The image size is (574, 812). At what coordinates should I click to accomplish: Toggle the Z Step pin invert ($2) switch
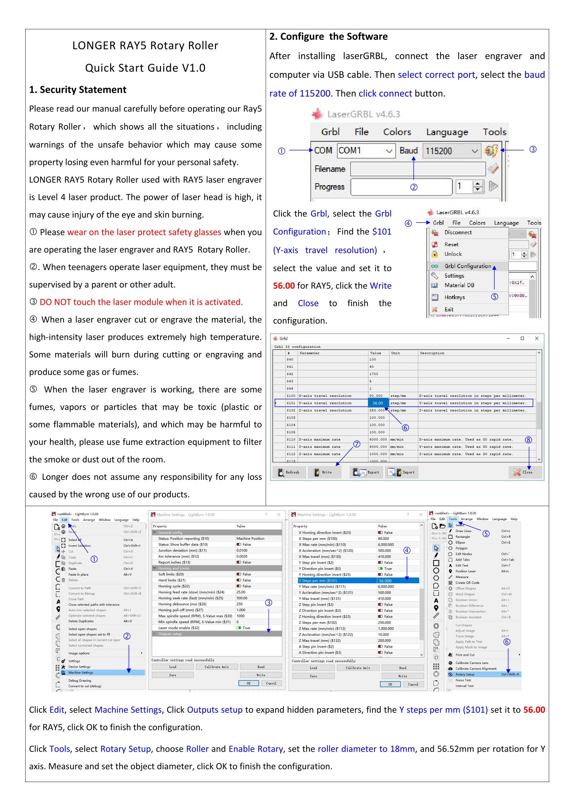point(380,604)
